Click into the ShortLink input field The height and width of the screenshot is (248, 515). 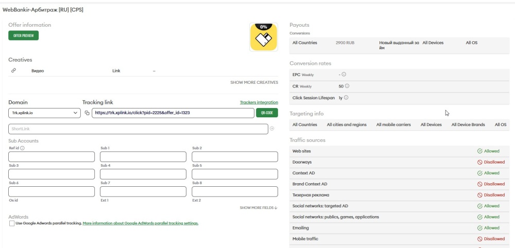coord(138,129)
